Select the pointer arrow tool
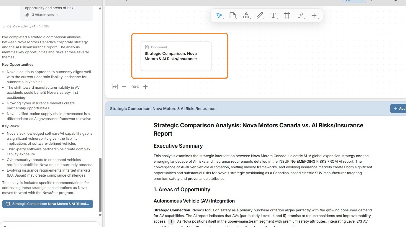Viewport: 406px width, 227px height. (219, 16)
